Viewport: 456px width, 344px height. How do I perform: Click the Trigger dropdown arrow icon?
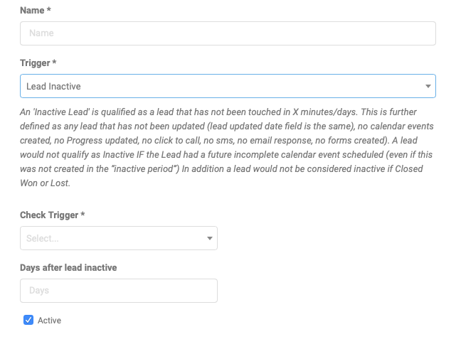(428, 87)
